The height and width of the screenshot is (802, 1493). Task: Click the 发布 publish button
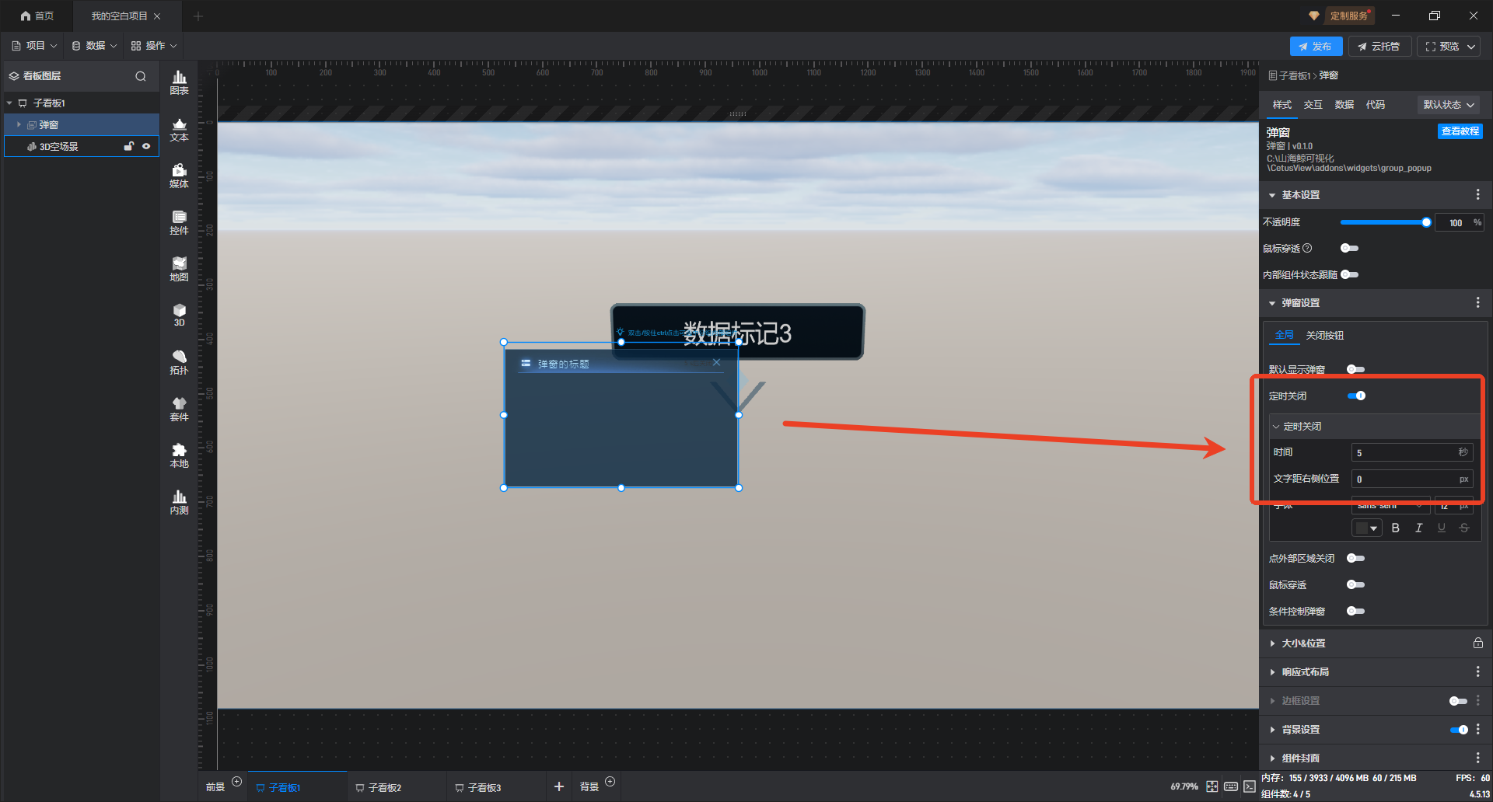point(1315,47)
